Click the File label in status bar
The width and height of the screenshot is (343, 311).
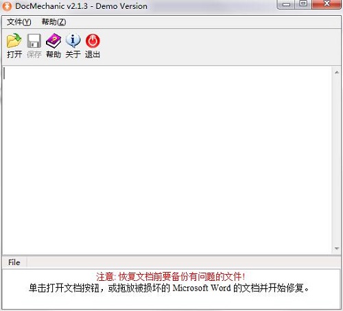click(x=14, y=262)
